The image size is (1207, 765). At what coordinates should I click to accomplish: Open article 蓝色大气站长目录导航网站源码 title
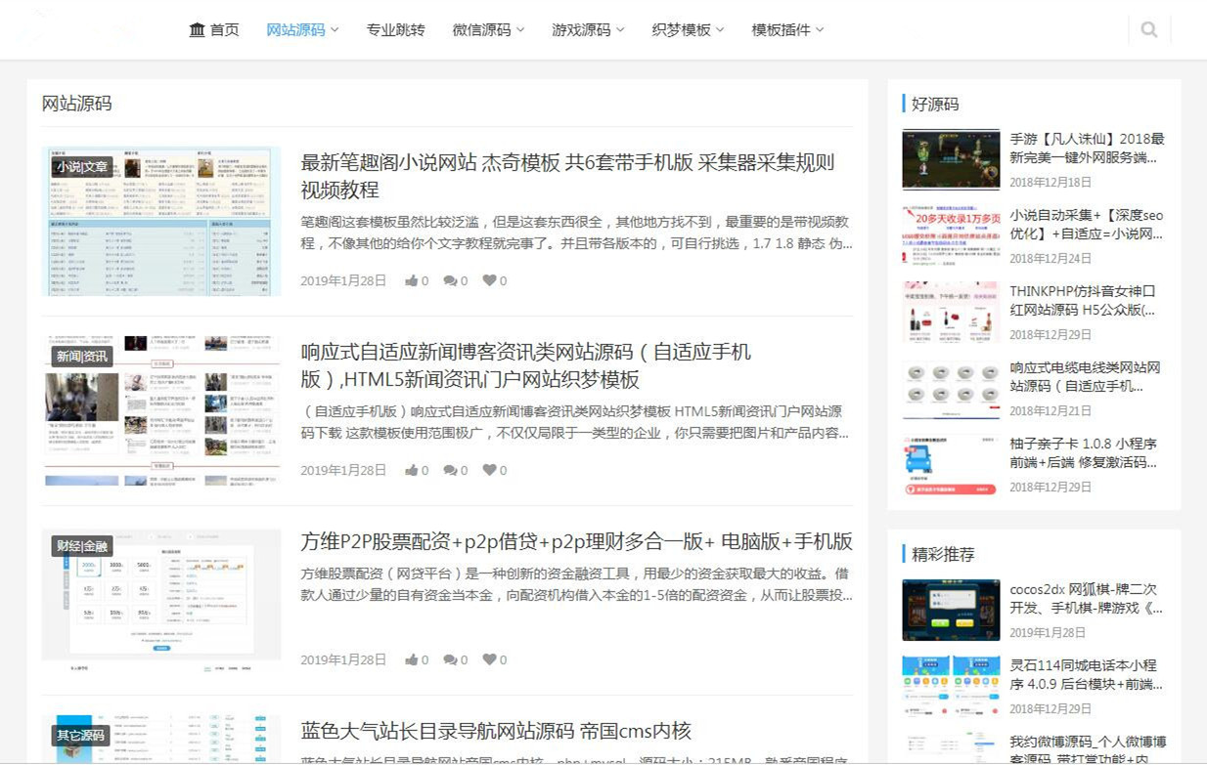click(x=496, y=731)
